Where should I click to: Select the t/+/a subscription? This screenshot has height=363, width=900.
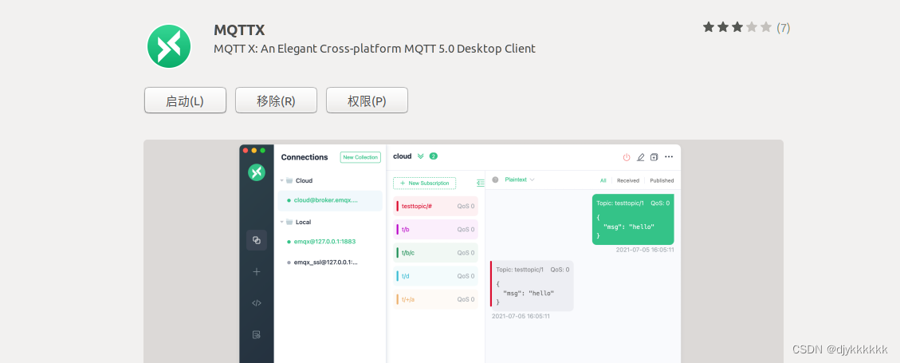pos(435,299)
